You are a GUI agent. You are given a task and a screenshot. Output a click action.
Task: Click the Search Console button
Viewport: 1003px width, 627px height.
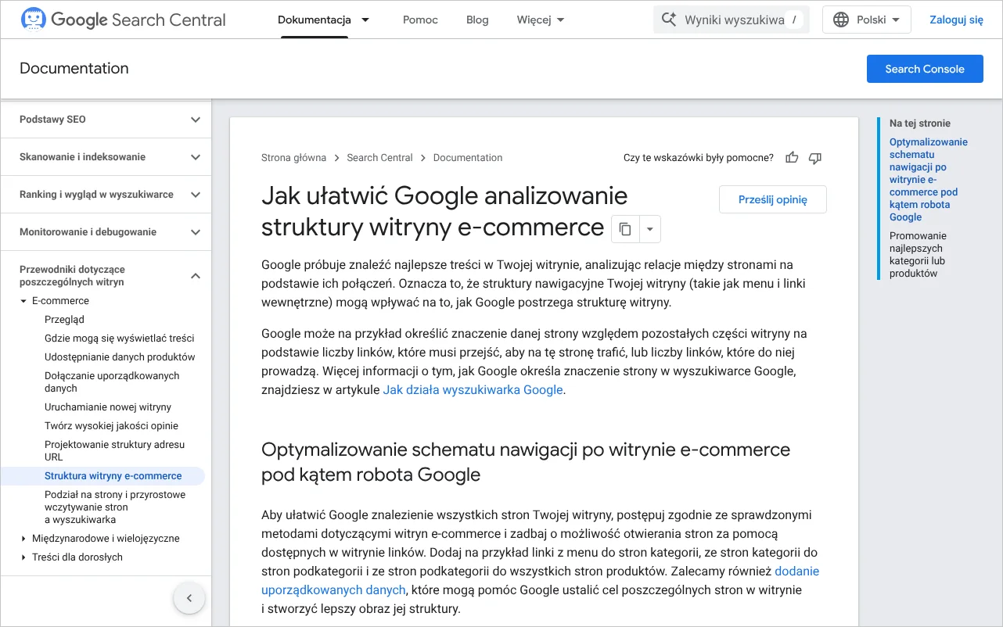tap(925, 69)
